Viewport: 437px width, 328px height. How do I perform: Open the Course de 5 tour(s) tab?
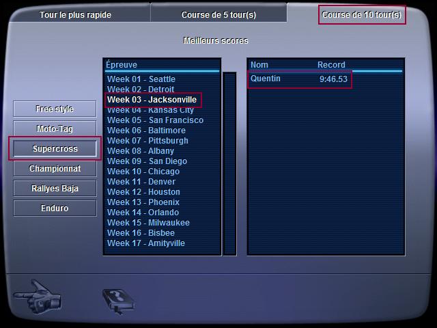218,15
